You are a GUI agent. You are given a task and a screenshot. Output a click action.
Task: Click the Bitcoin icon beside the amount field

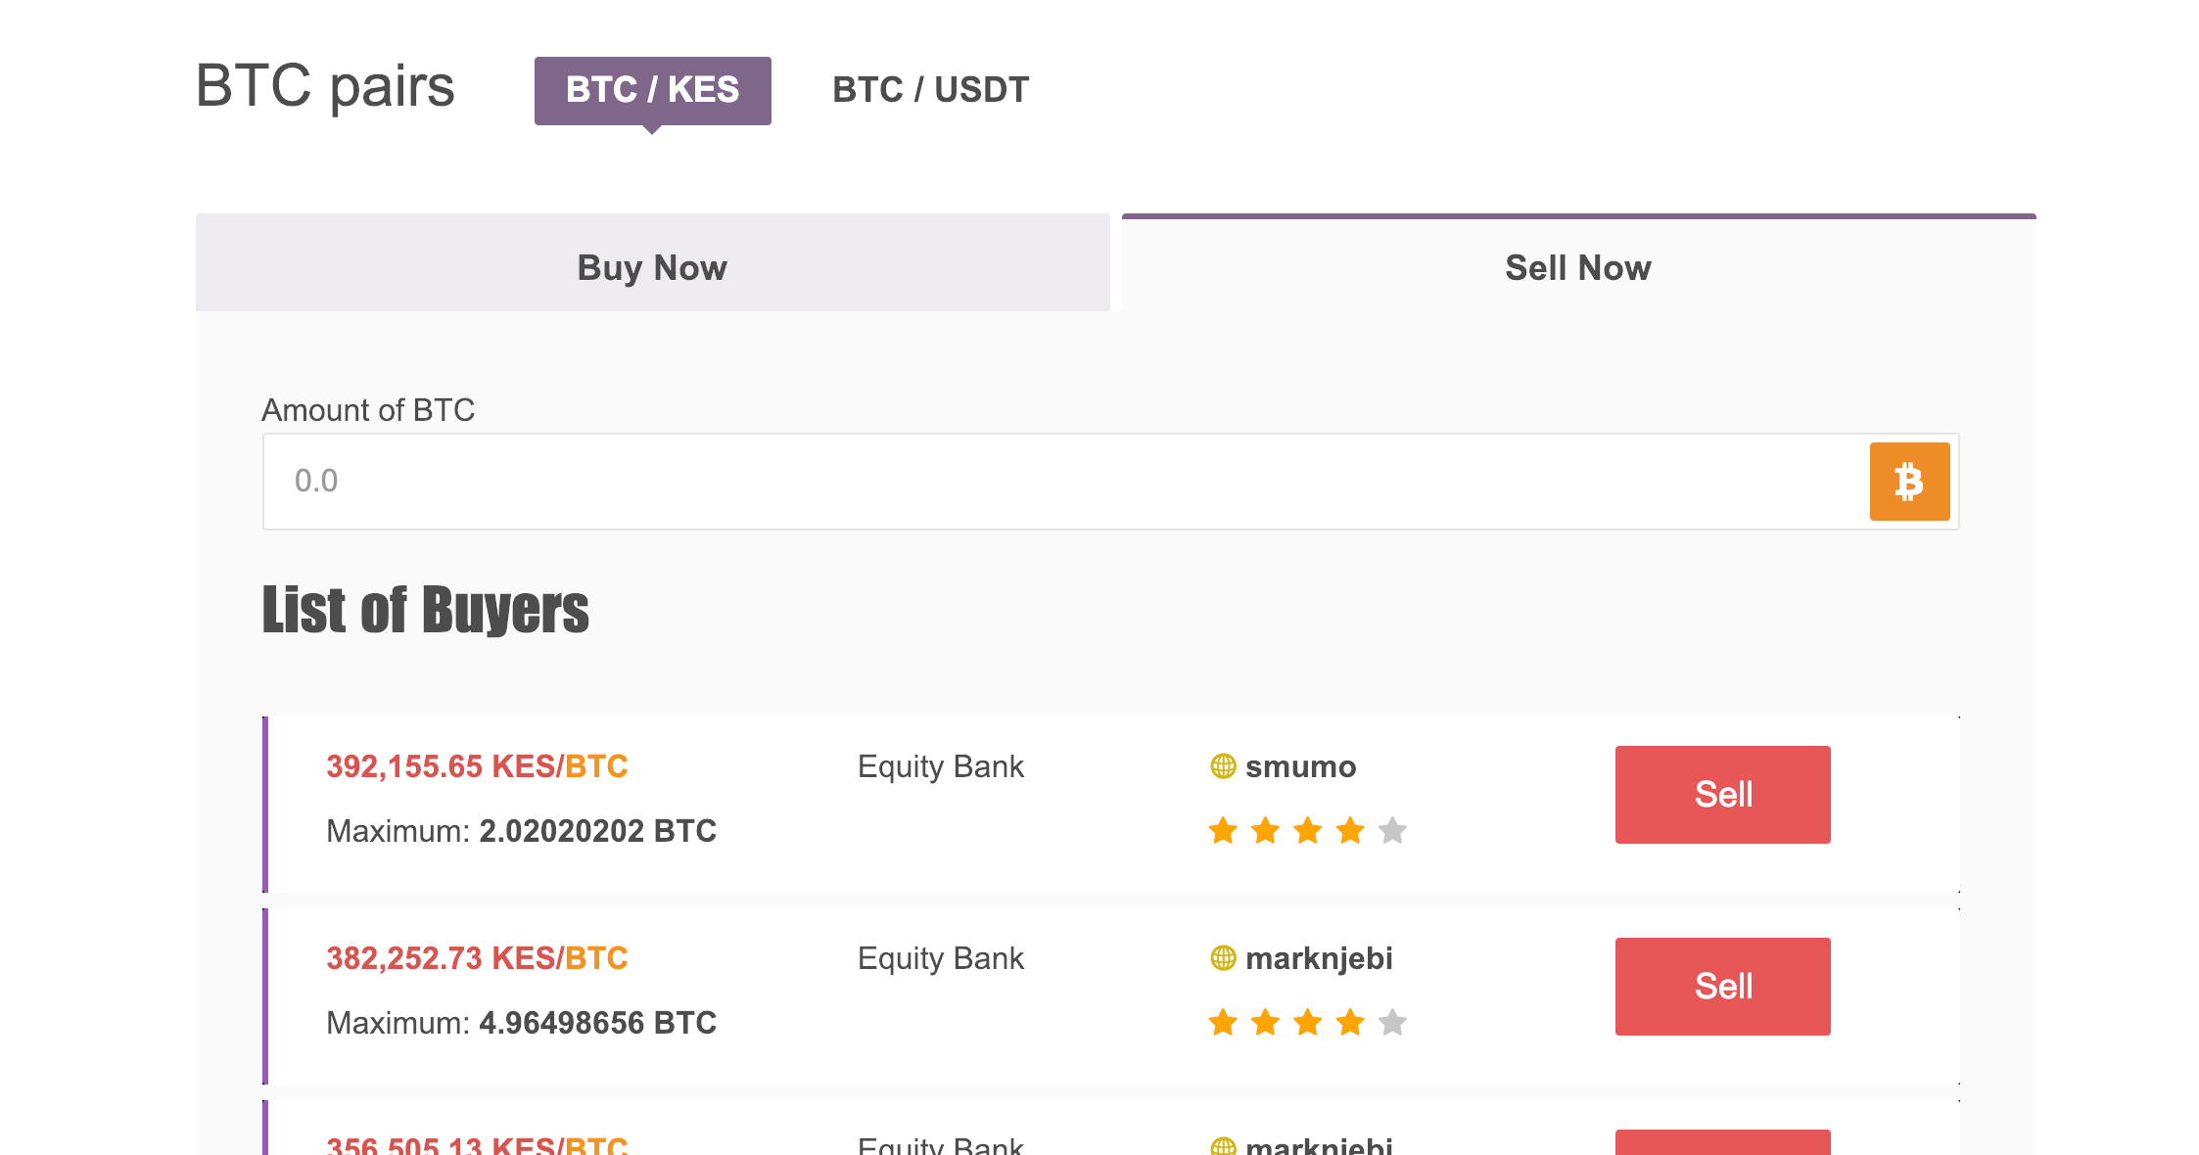(1909, 481)
